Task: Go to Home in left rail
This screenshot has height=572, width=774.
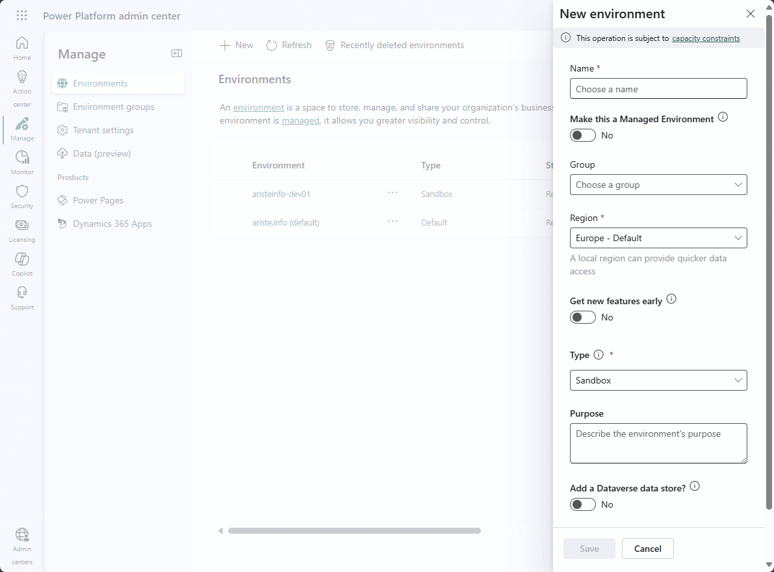Action: [22, 48]
